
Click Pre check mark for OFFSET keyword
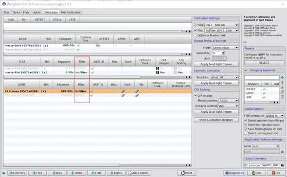(264, 89)
